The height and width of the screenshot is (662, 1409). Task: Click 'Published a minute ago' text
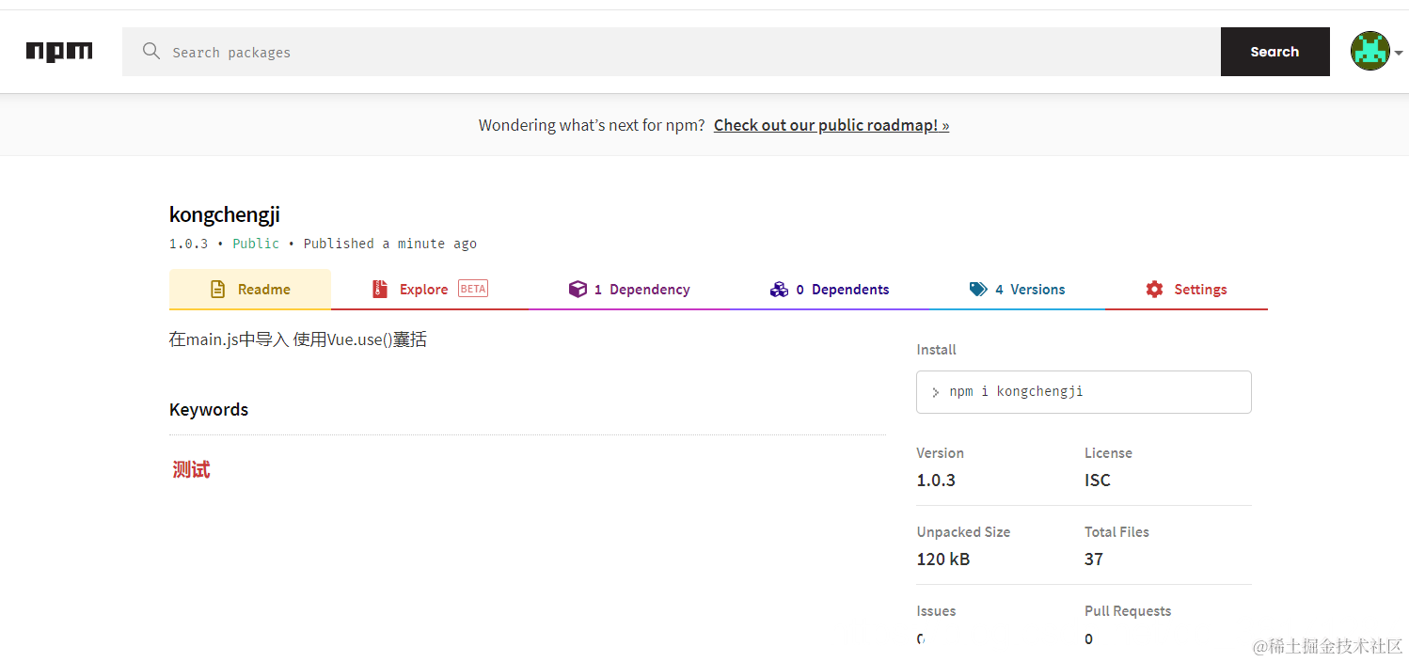390,244
